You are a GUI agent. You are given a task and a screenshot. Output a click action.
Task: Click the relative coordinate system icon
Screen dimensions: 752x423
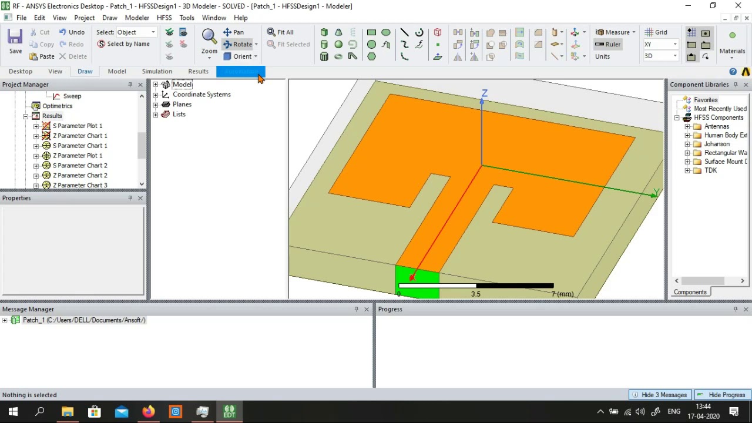pos(575,32)
